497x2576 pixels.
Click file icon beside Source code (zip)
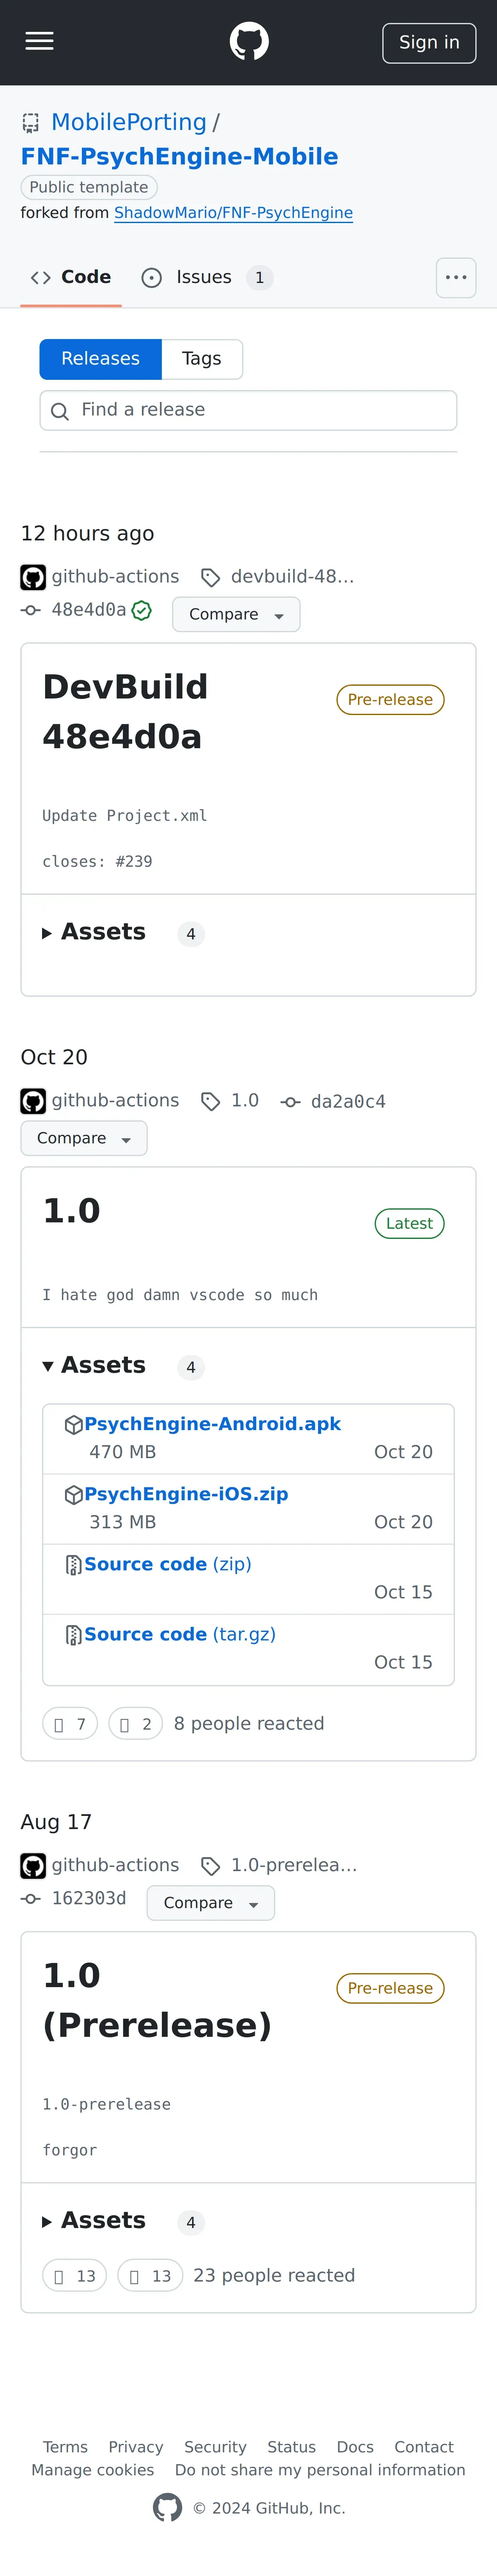coord(73,1564)
